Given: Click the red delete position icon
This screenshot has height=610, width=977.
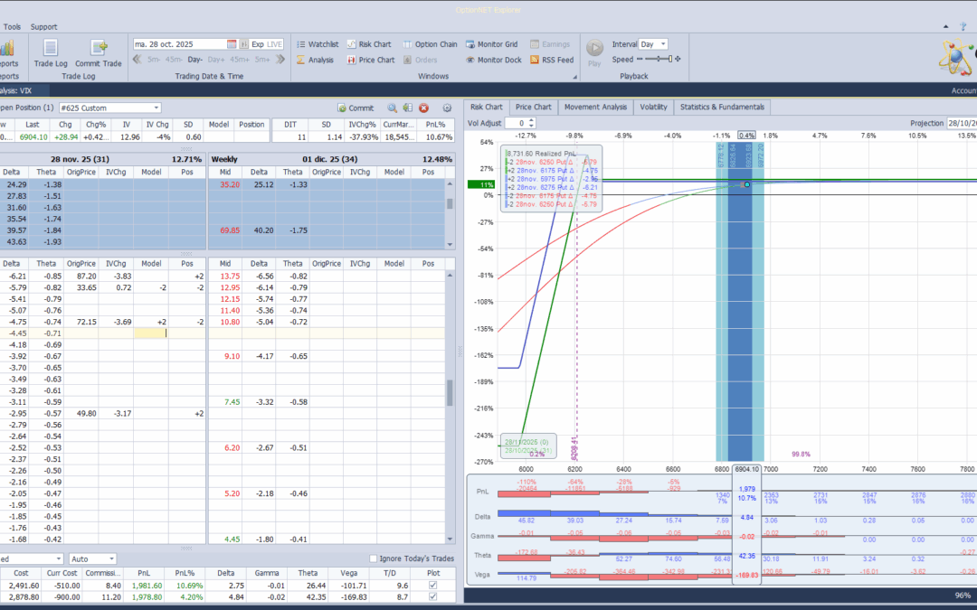Looking at the screenshot, I should (423, 108).
